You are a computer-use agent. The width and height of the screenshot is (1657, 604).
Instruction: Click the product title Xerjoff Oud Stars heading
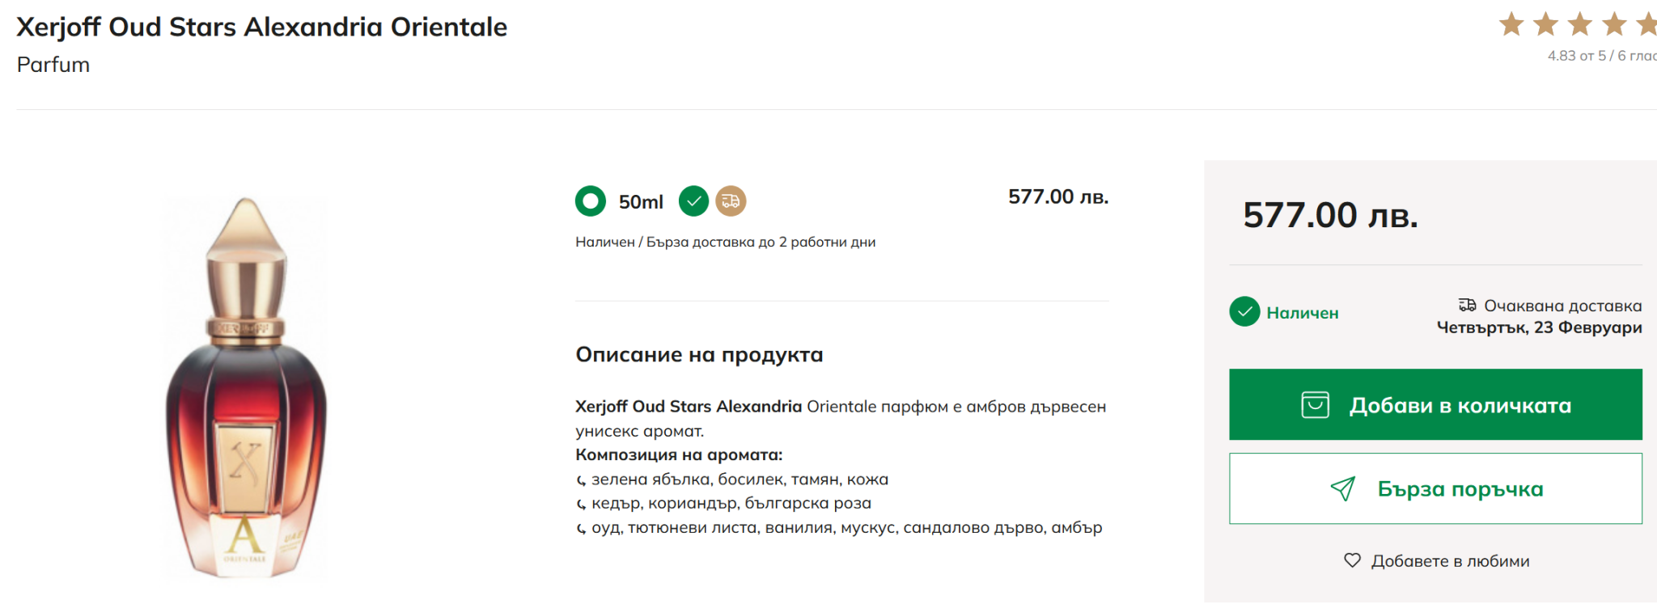click(262, 27)
